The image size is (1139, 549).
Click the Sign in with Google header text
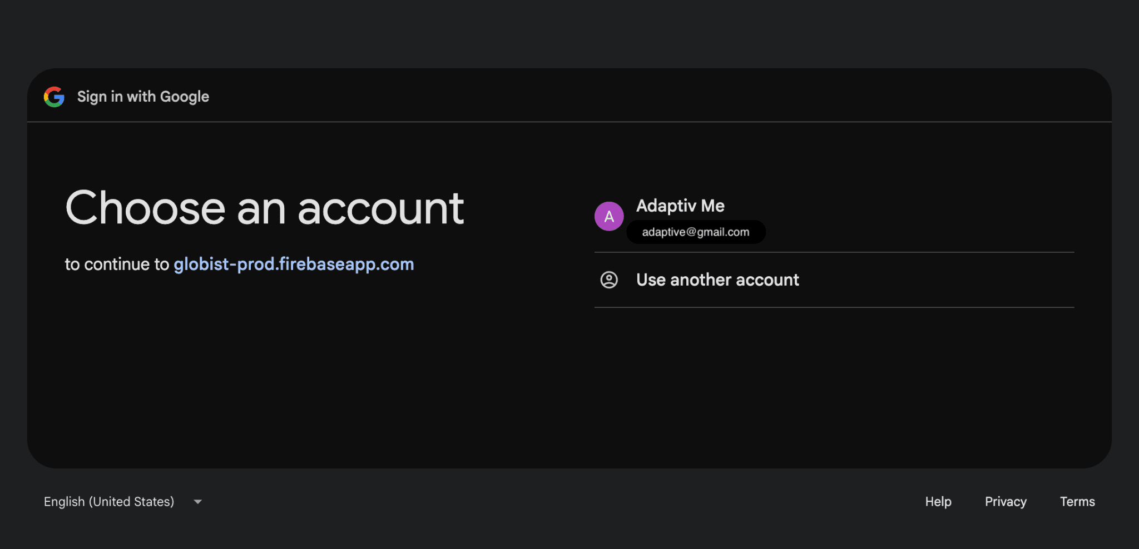coord(143,97)
